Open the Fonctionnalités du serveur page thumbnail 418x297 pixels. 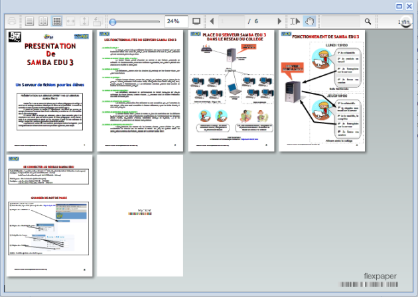(x=140, y=91)
